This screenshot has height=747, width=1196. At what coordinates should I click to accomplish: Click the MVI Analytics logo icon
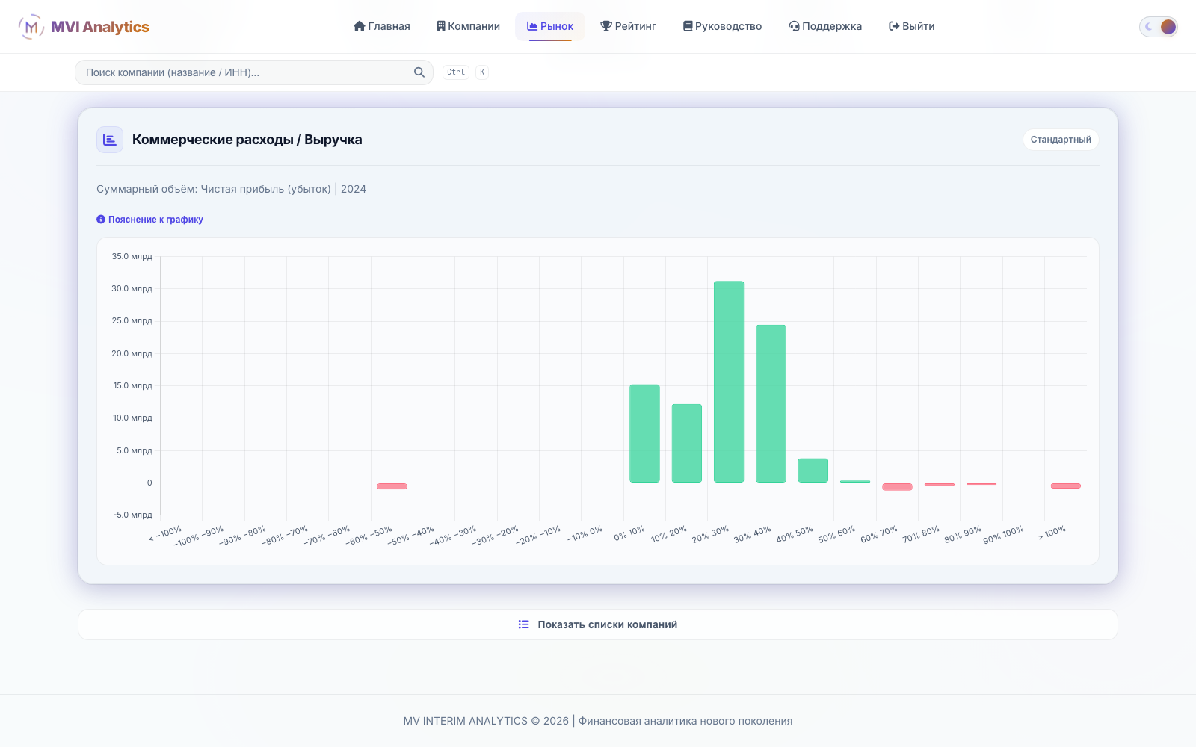[x=31, y=27]
